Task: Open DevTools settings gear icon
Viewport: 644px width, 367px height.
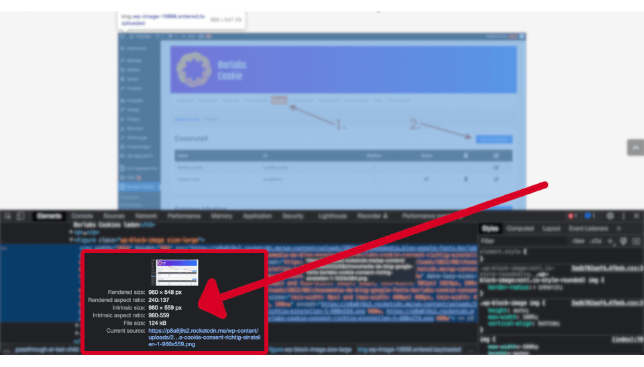Action: 610,216
